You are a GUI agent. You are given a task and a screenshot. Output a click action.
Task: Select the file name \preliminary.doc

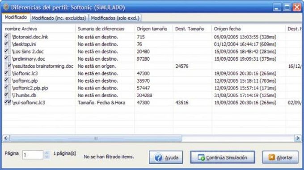(x=29, y=59)
